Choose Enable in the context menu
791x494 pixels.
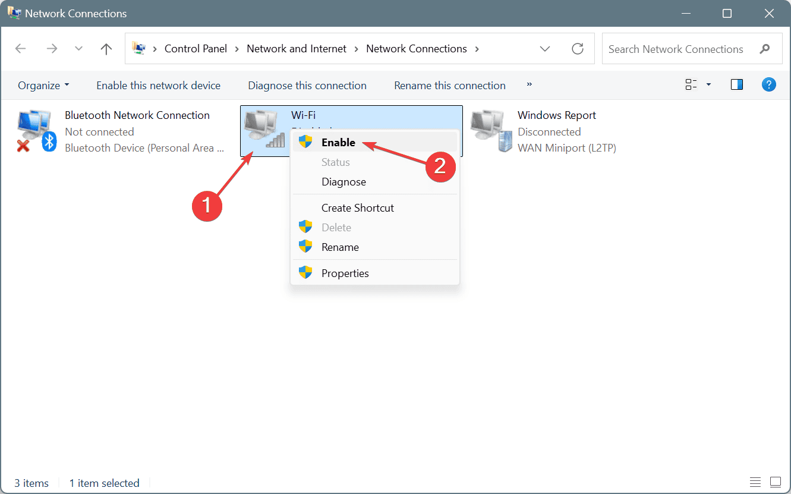click(x=375, y=142)
